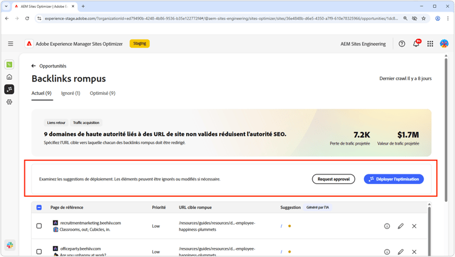
Task: Expand the browser tab search dropdown
Action: [6, 6]
